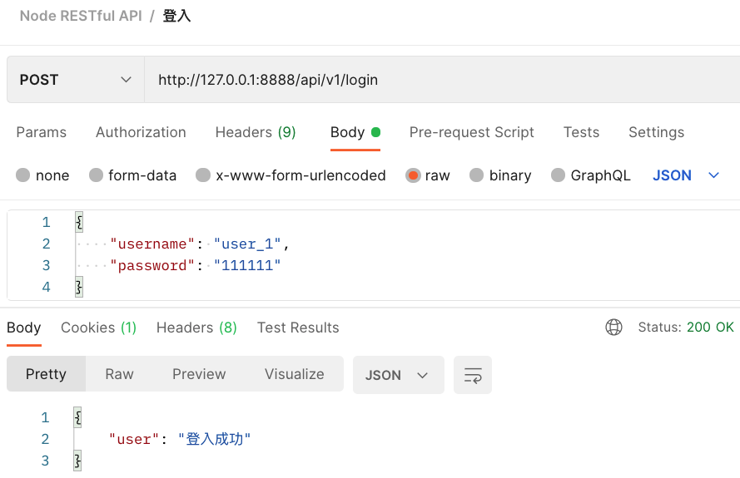This screenshot has width=740, height=478.
Task: Click the 登入 request name in breadcrumb
Action: [177, 16]
